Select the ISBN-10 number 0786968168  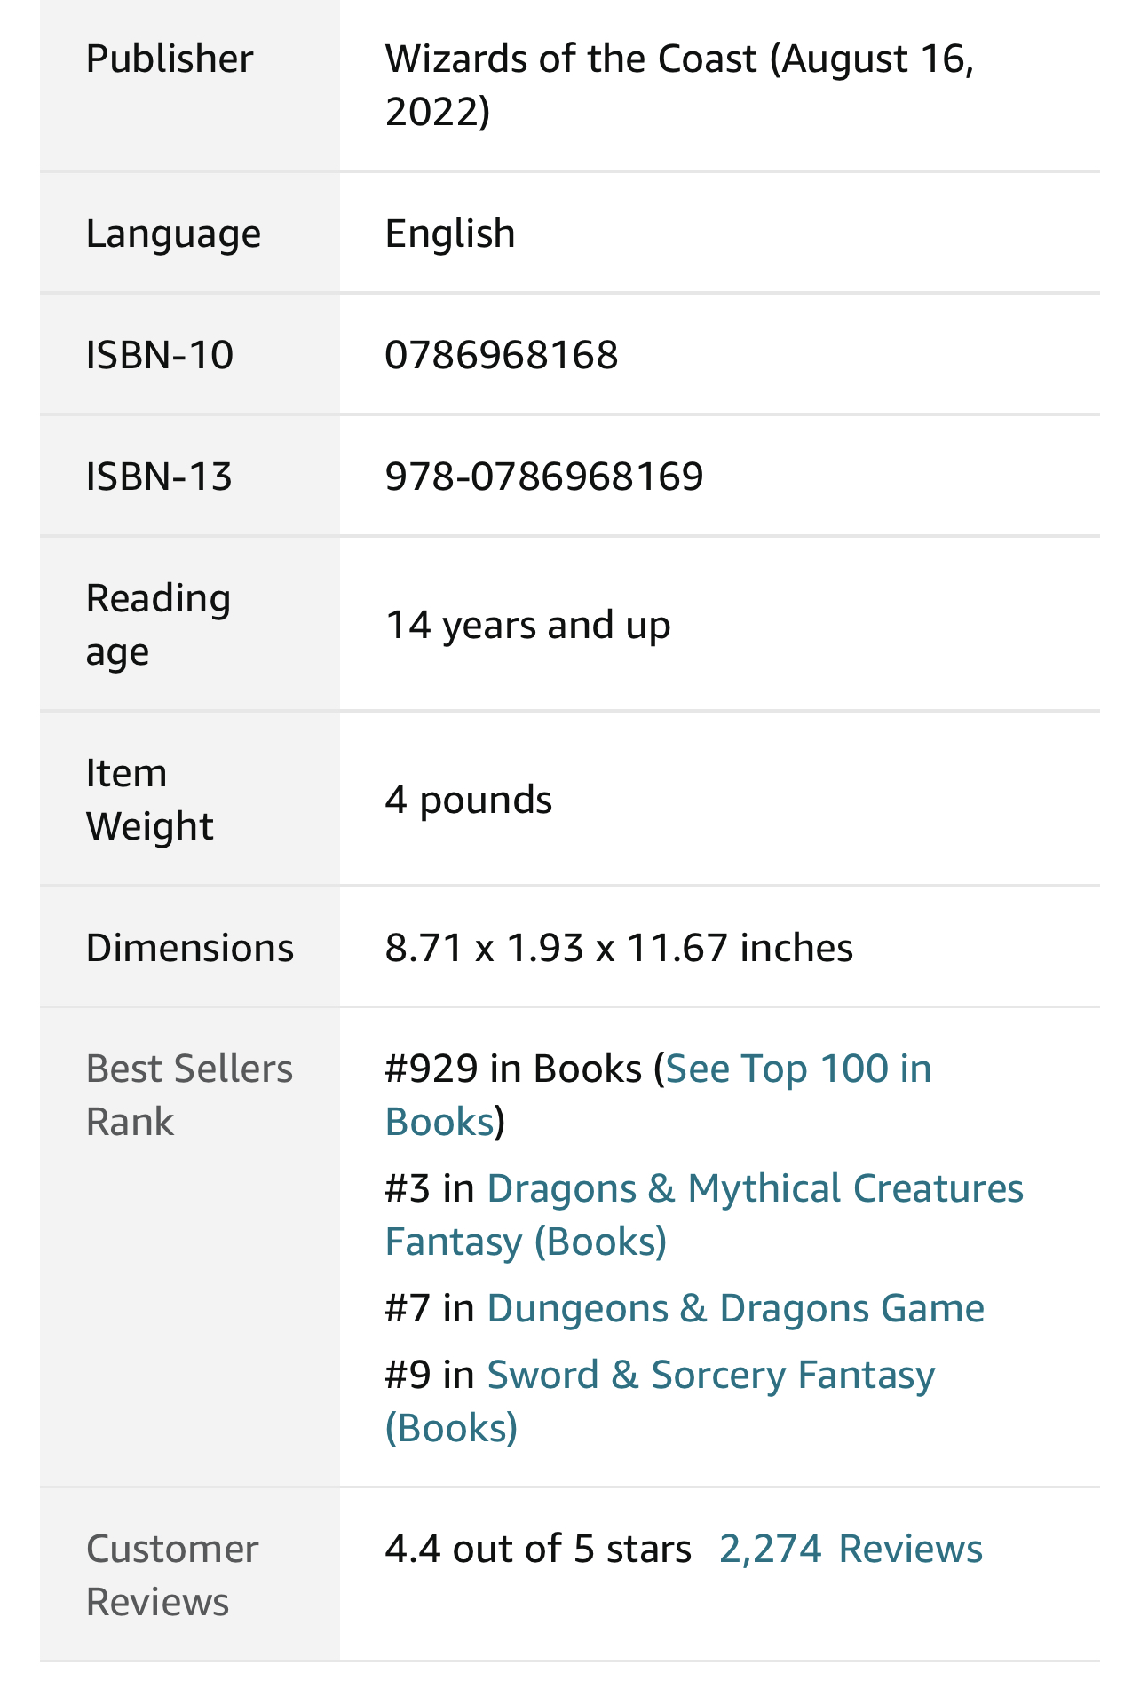point(501,355)
